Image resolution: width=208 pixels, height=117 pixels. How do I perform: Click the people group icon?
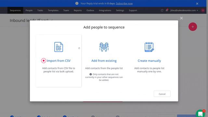(x=104, y=47)
